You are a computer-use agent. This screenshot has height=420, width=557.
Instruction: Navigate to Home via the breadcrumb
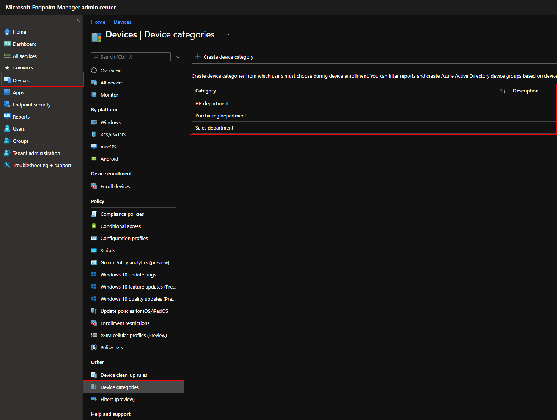pyautogui.click(x=98, y=22)
